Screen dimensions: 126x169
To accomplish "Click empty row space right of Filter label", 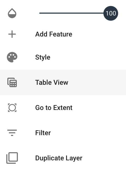I will click(88, 133).
